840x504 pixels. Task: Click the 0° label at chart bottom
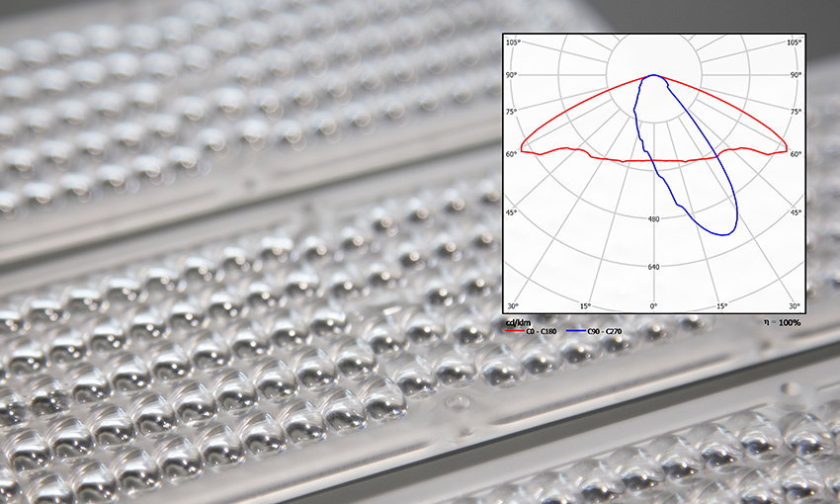653,305
